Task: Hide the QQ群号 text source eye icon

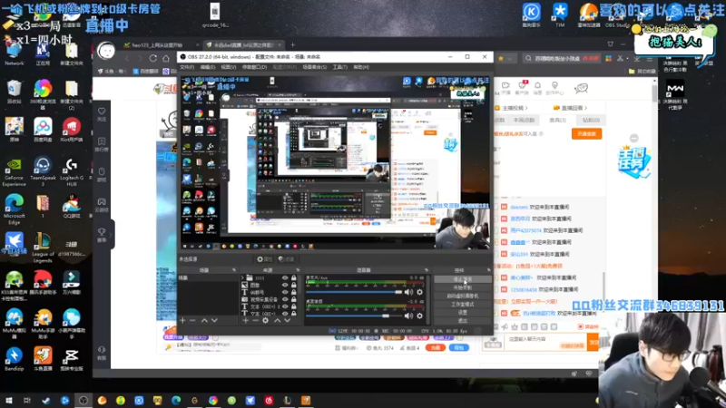Action: 285,292
